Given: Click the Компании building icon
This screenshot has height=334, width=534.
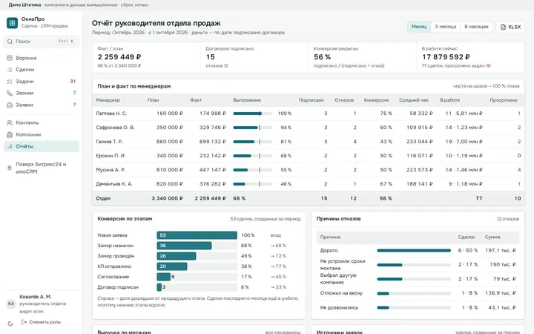Looking at the screenshot, I should click(x=10, y=134).
